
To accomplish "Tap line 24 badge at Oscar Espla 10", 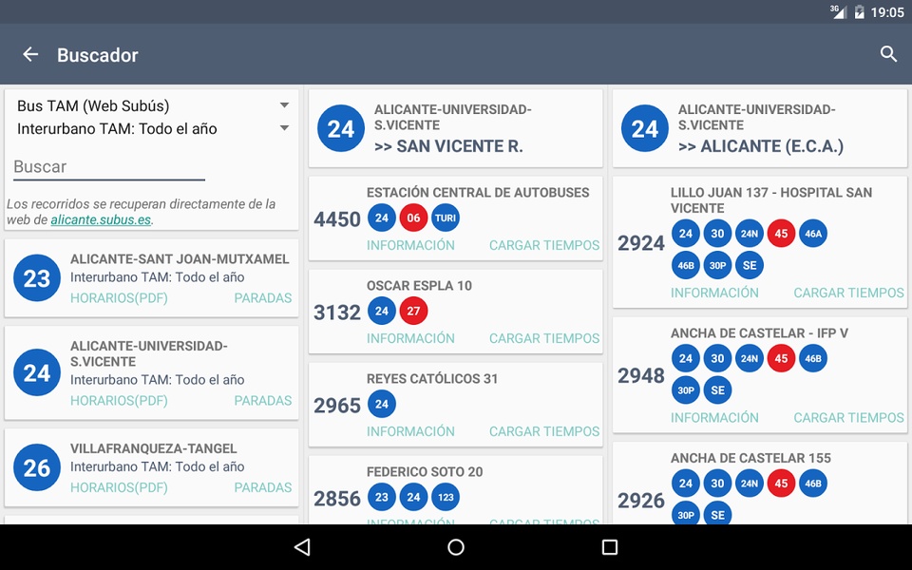I will (x=382, y=312).
